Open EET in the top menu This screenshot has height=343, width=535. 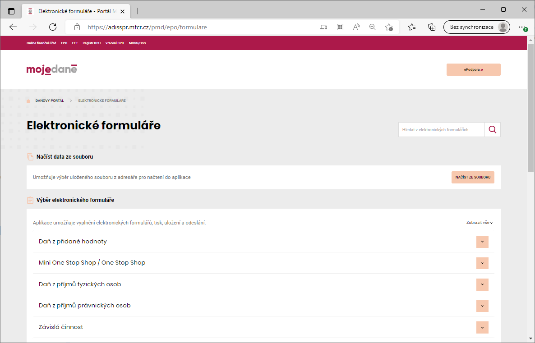(75, 43)
